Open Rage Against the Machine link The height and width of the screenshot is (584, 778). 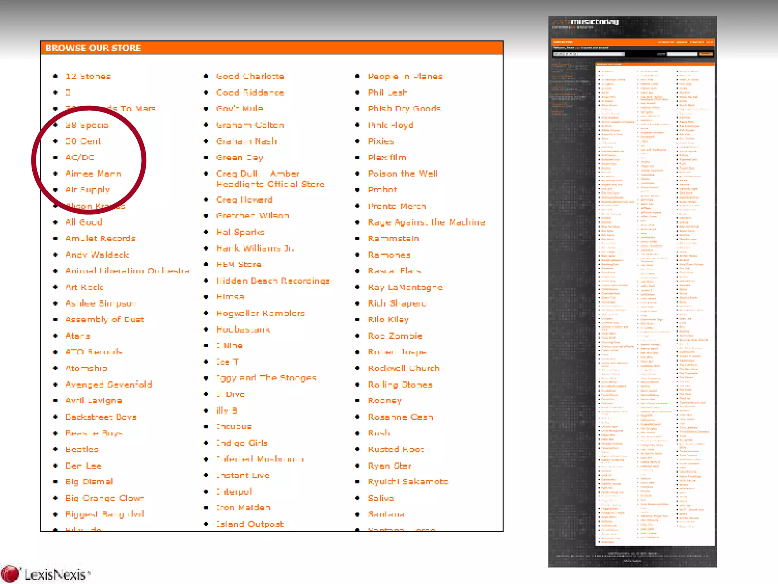point(426,222)
